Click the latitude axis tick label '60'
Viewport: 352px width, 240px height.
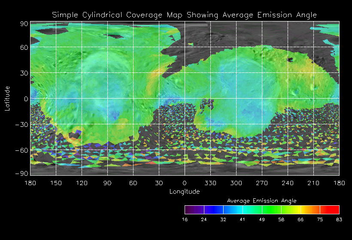tap(24, 47)
